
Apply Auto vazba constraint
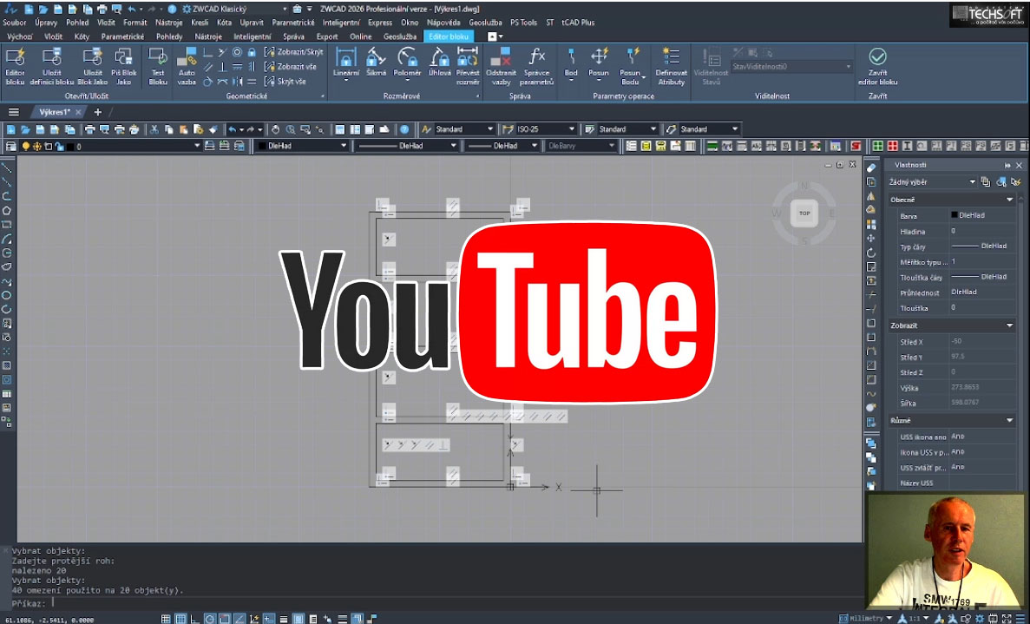(x=187, y=66)
